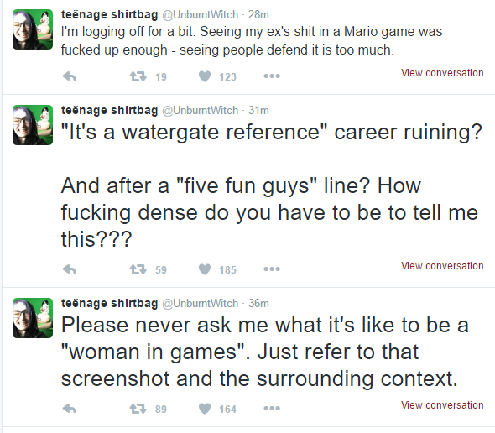View conversation for the 36m tweet
The height and width of the screenshot is (433, 495).
click(442, 405)
